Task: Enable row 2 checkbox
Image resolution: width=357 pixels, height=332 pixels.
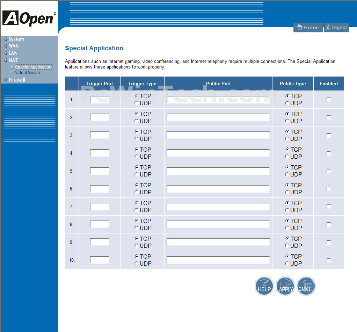Action: [329, 117]
